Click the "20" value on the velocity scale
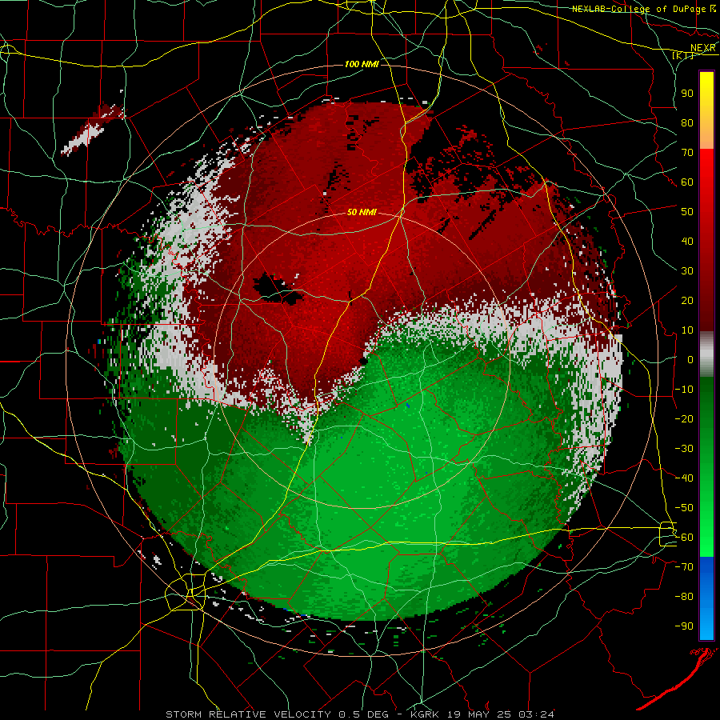 [687, 300]
